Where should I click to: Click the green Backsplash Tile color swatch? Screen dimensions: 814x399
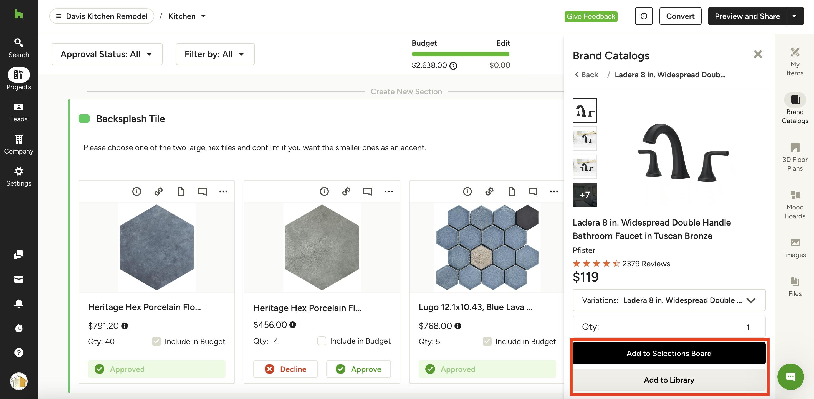coord(84,119)
